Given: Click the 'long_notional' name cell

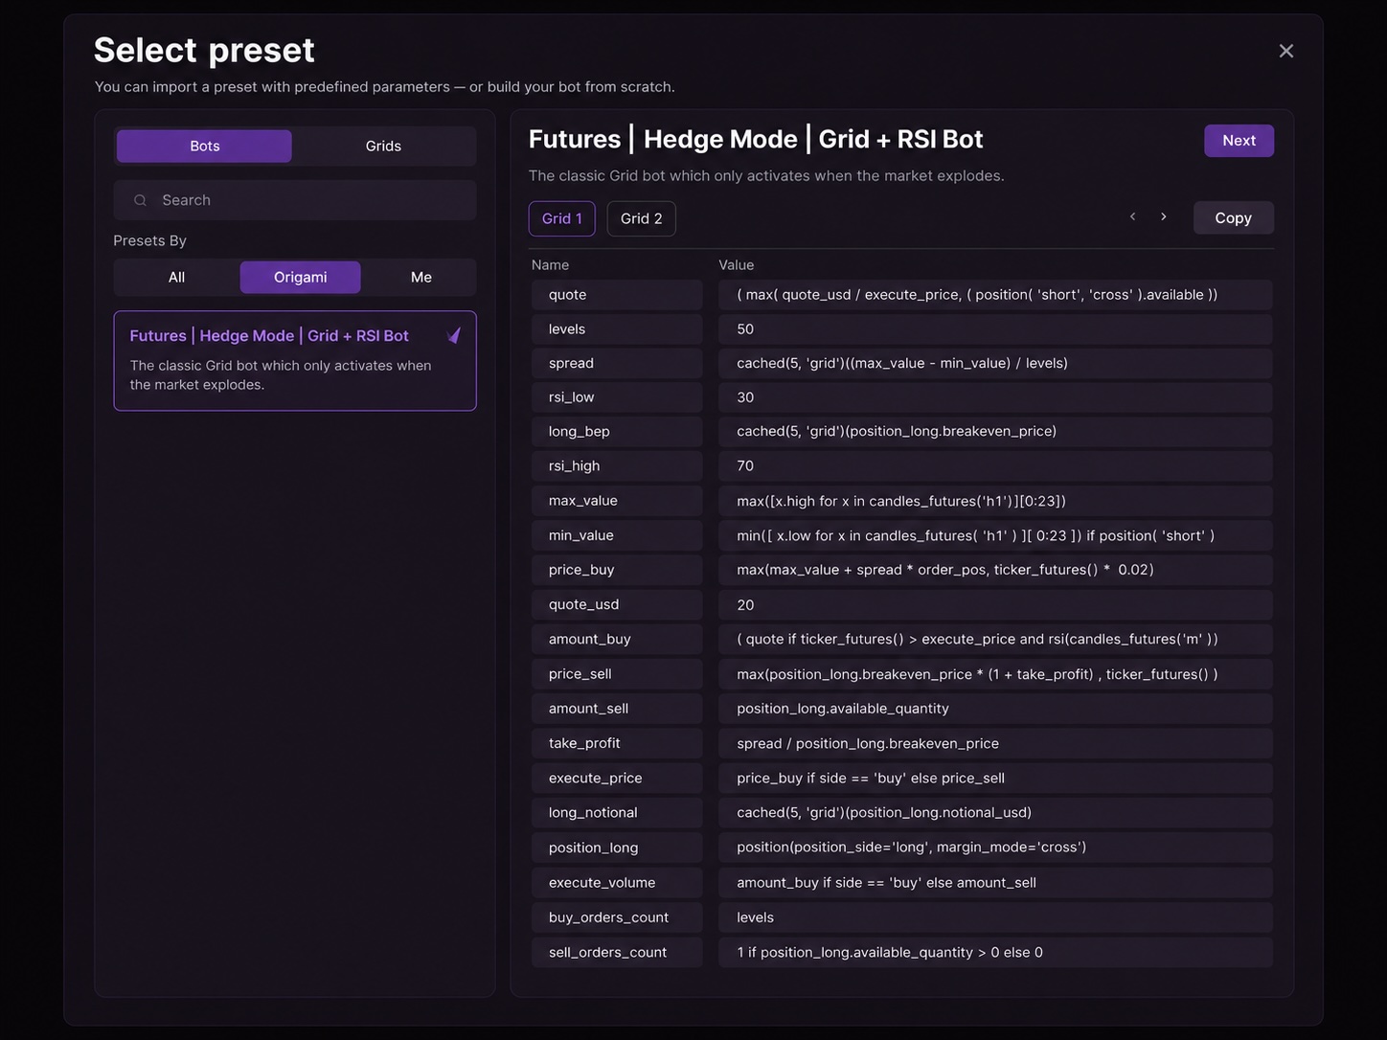Looking at the screenshot, I should coord(617,812).
